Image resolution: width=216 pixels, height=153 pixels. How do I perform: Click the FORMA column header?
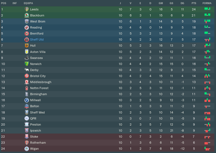pyautogui.click(x=207, y=3)
